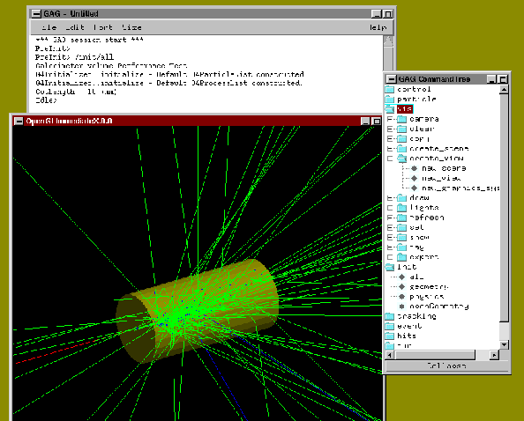Click the '*** GAG session start ***' line
524x421 pixels.
[x=90, y=40]
